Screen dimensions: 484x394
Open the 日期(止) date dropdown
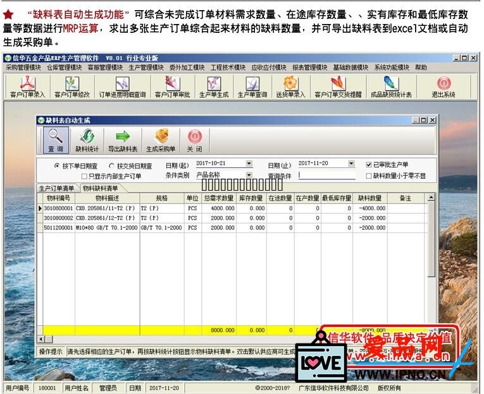(x=351, y=164)
